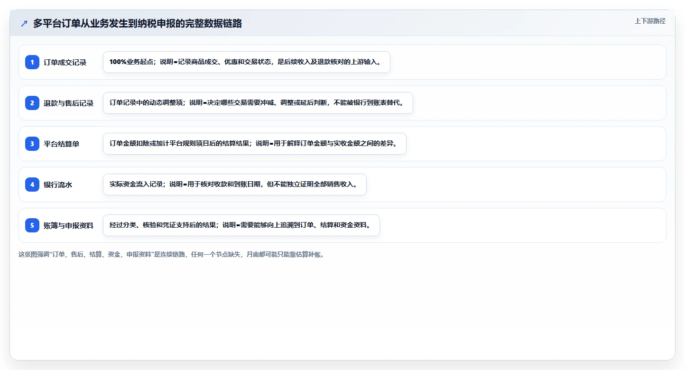This screenshot has height=370, width=685.
Task: Select the 上下游路径 label in the header
Action: [650, 21]
